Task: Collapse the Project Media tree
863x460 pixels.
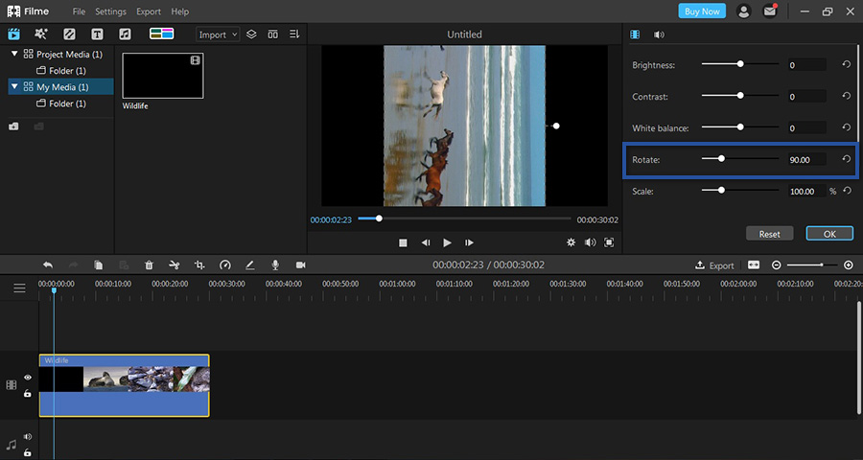Action: click(x=14, y=55)
